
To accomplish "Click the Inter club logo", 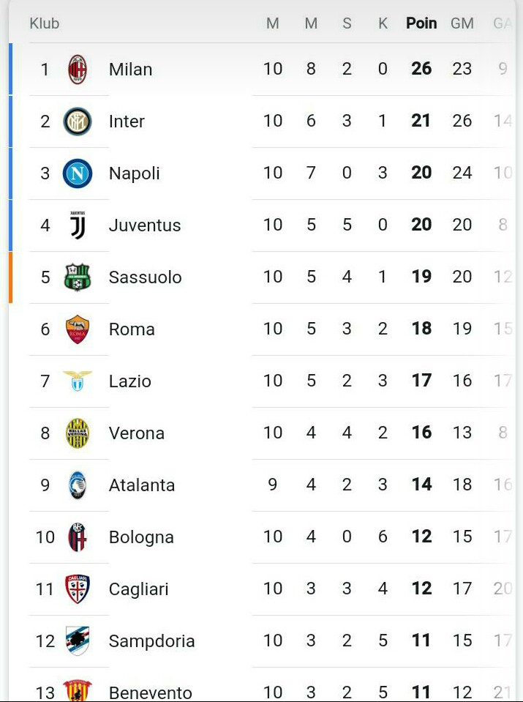I will [x=78, y=122].
